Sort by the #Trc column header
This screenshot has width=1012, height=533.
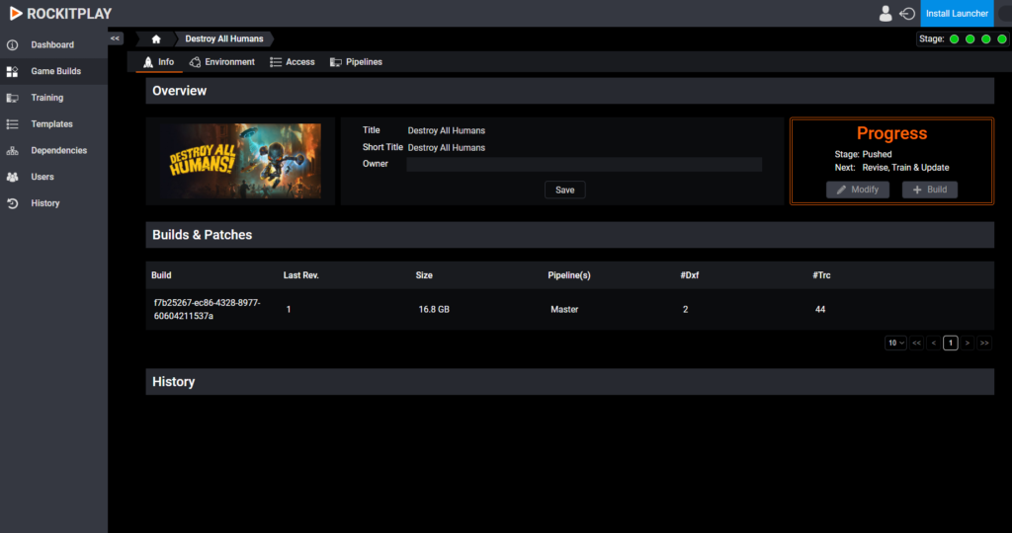pos(821,275)
